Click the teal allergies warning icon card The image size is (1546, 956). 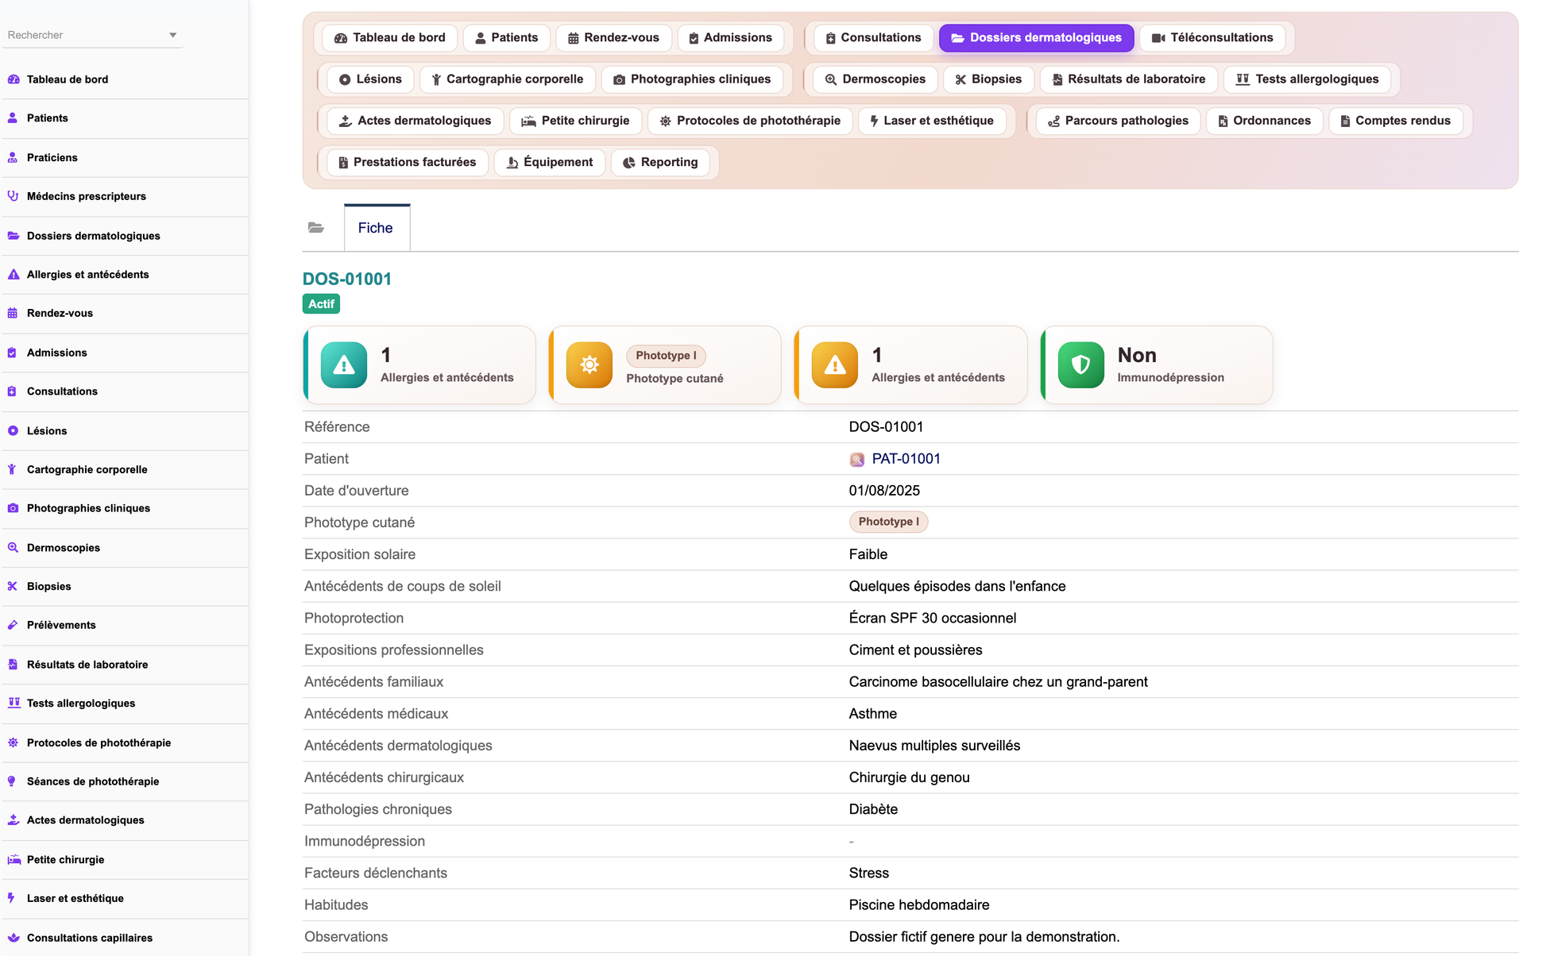pos(344,365)
